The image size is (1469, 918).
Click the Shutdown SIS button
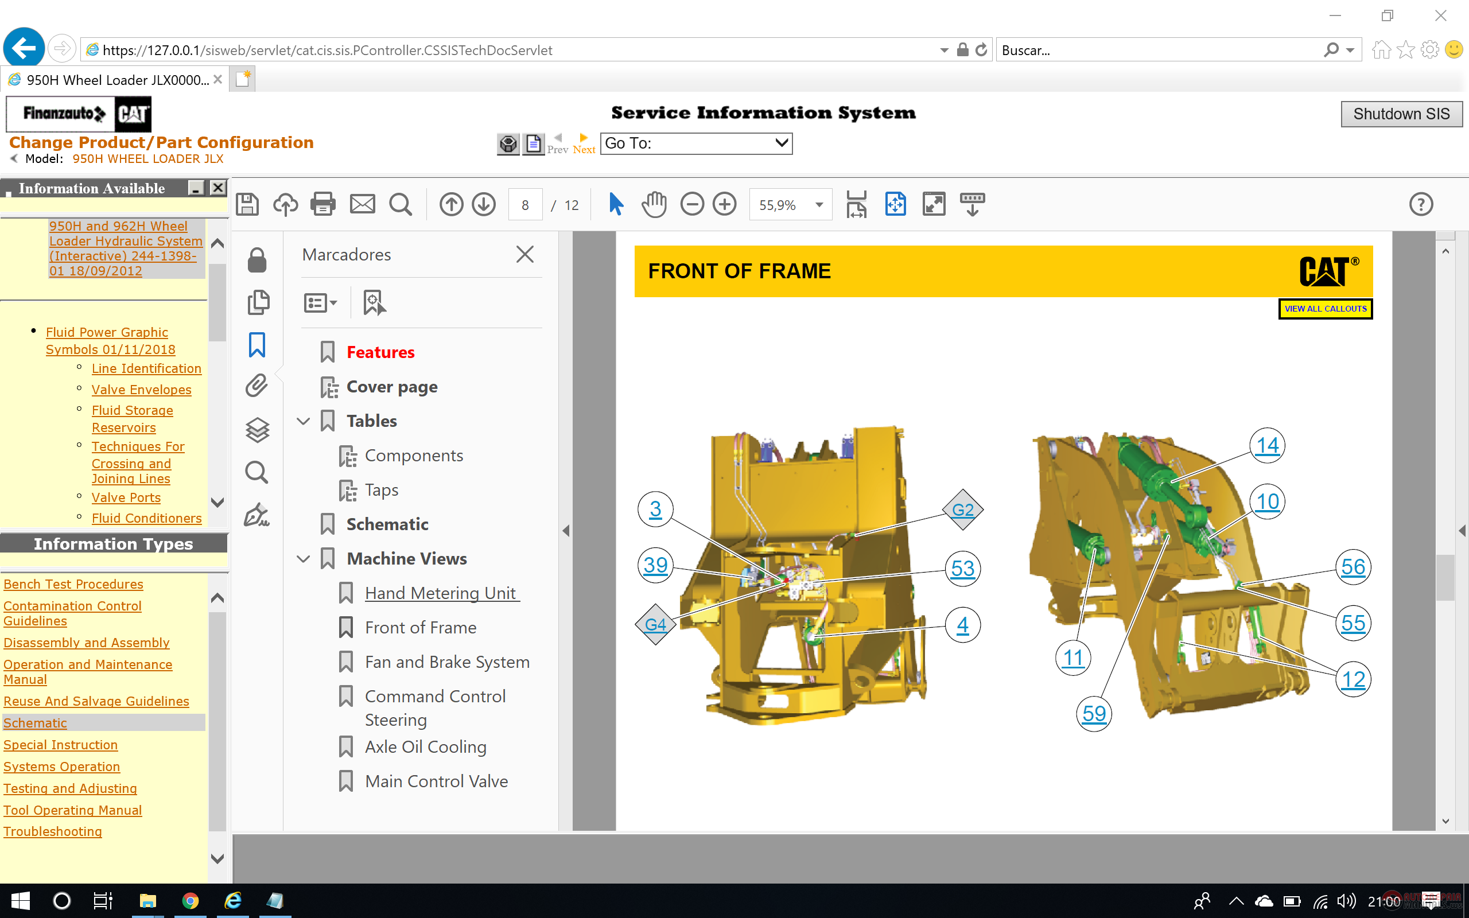click(x=1401, y=114)
